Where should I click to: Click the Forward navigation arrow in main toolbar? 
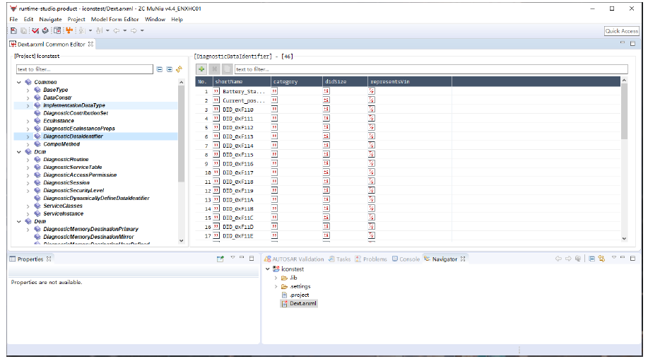(x=134, y=30)
